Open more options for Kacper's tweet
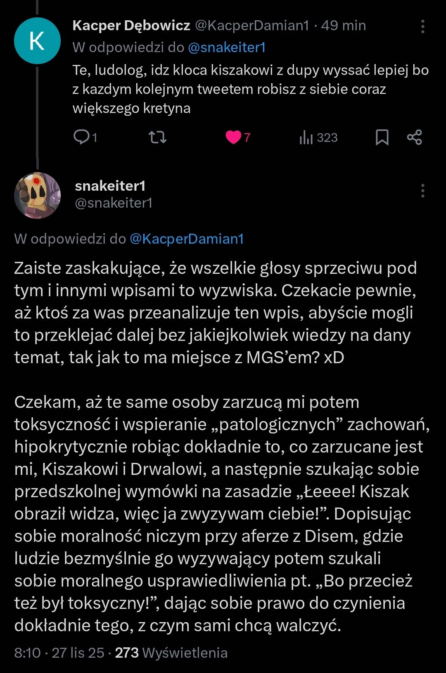 [422, 26]
